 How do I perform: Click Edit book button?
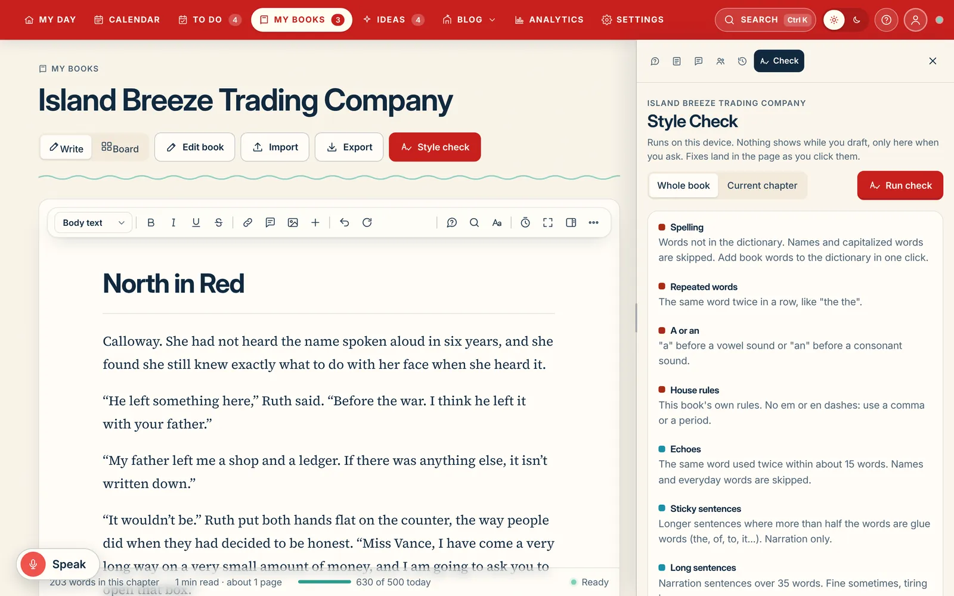pos(194,147)
